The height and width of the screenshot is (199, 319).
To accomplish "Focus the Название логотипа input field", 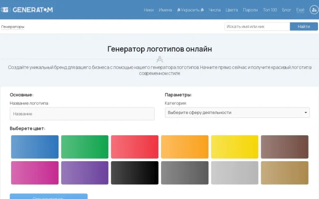I will tap(82, 114).
